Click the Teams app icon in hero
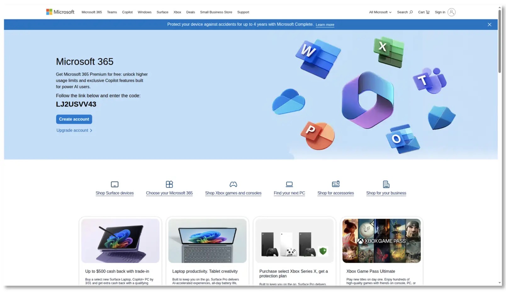Screen dimensions: 506x292 tap(430, 81)
